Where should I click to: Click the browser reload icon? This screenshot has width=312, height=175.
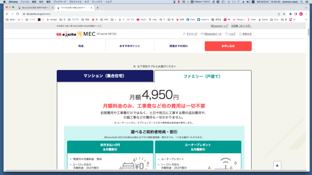[17, 14]
